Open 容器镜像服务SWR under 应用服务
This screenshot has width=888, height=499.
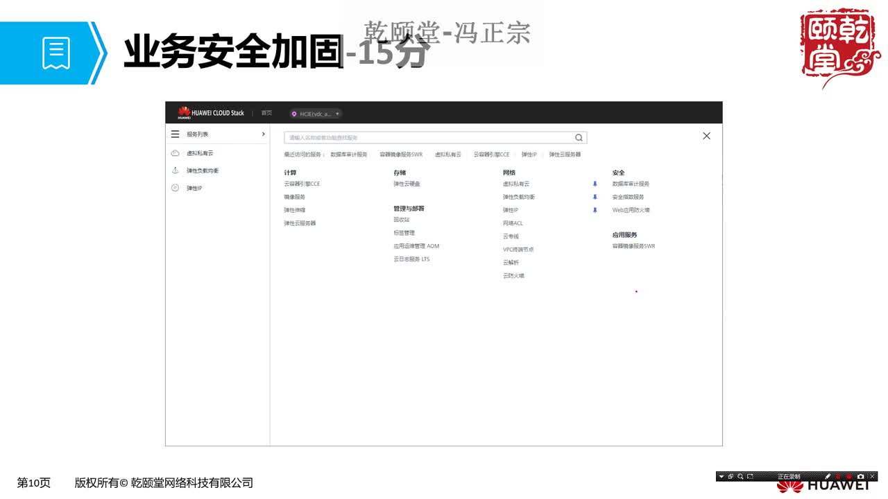click(x=633, y=246)
